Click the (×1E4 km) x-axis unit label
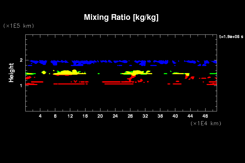 [206, 123]
